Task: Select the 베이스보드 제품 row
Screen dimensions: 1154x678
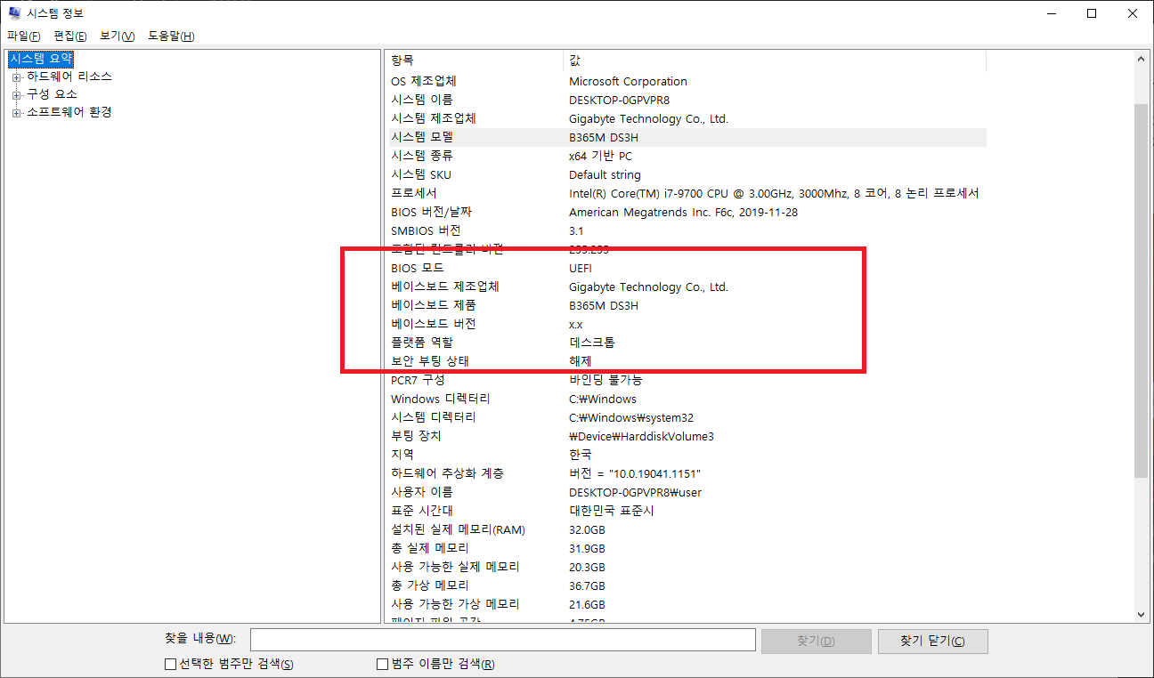Action: [686, 305]
